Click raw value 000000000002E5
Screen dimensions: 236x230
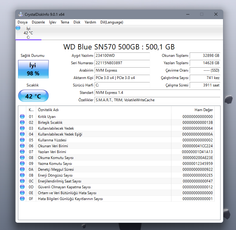[198, 175]
